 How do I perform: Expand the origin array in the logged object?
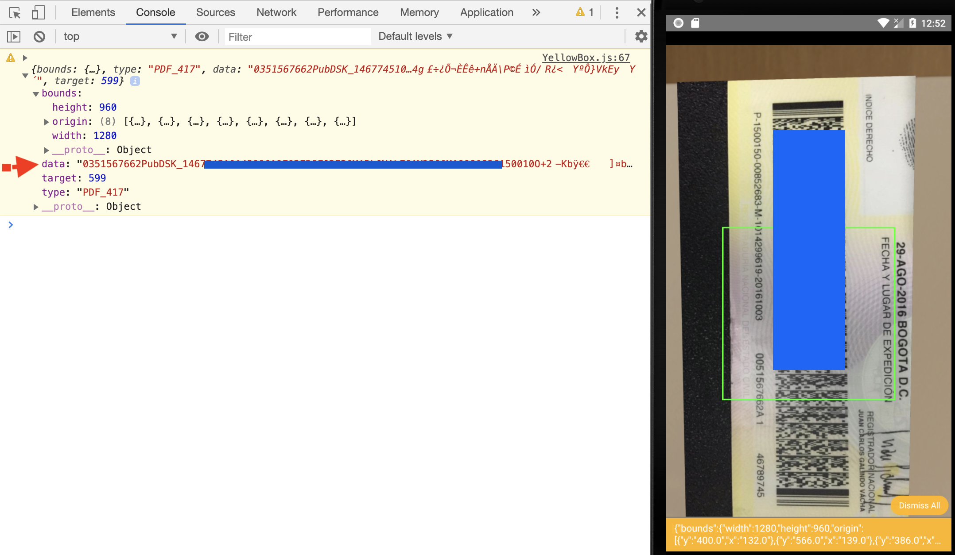(47, 122)
